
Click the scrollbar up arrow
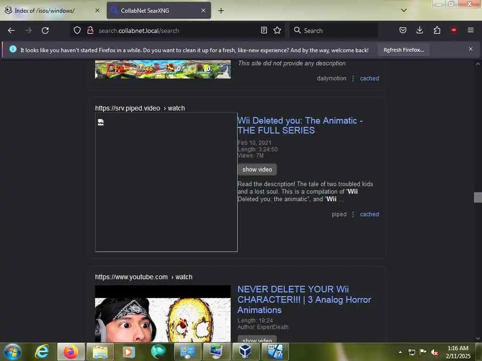click(478, 64)
